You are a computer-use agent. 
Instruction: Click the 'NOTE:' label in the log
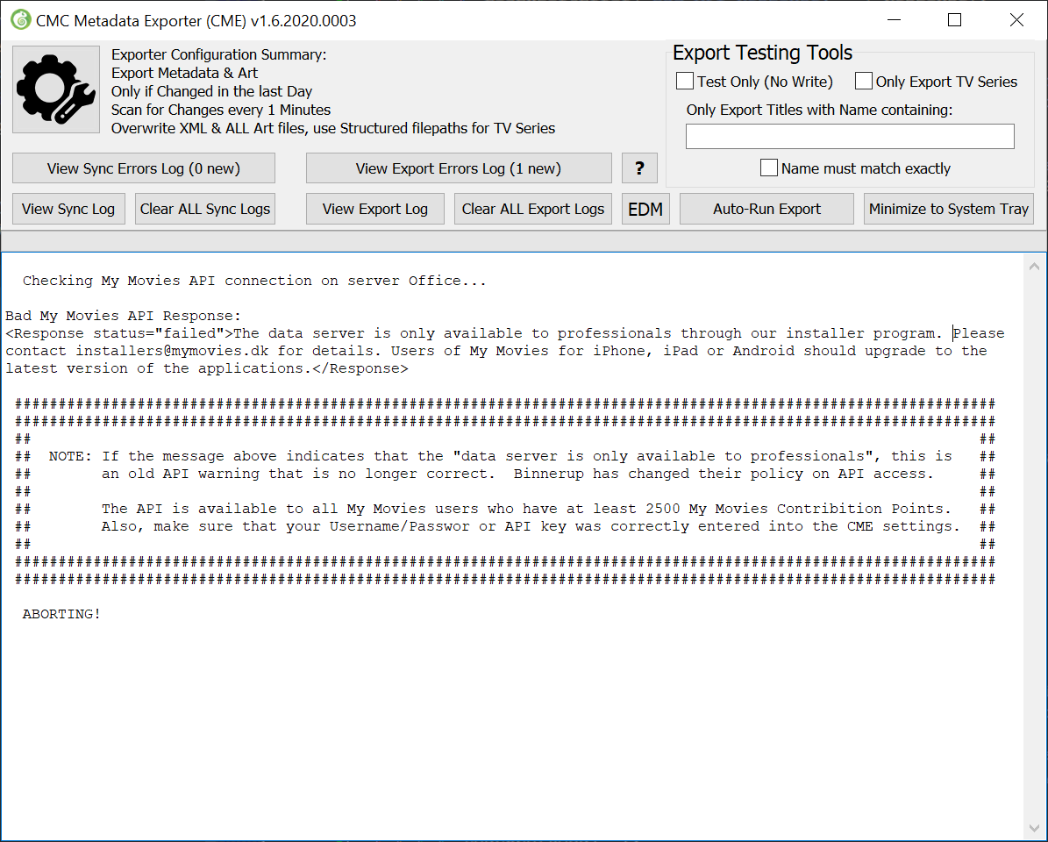click(70, 456)
